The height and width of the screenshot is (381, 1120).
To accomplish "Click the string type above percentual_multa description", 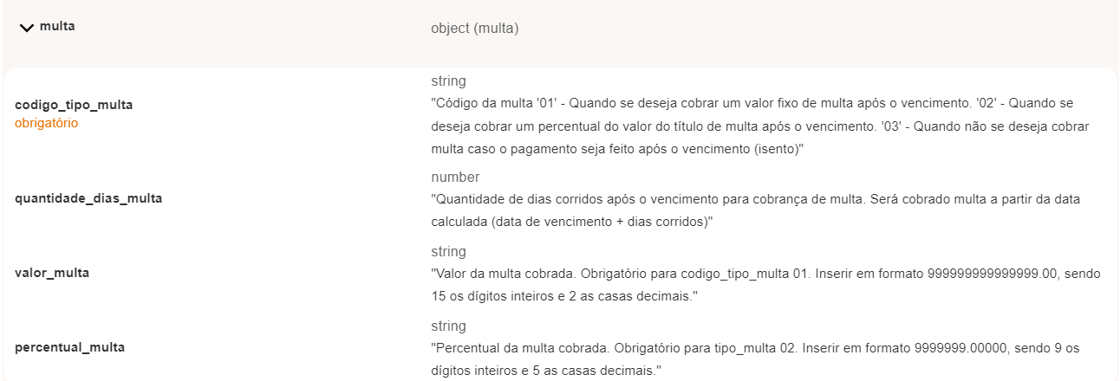I will 448,326.
